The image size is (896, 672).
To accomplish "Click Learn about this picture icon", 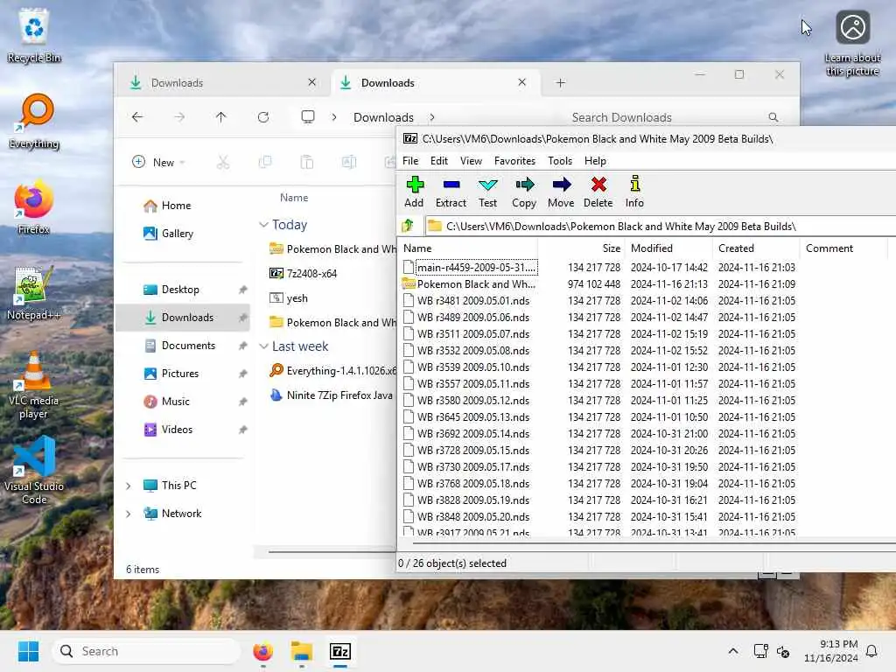I will 852,44.
